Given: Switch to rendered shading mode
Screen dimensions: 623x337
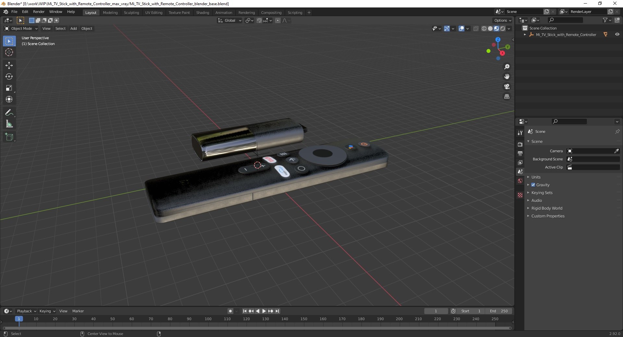Looking at the screenshot, I should click(x=503, y=29).
